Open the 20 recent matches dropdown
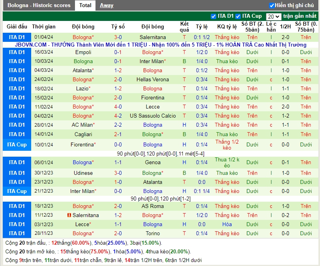Screen dimensions: 320x266 [x=273, y=17]
